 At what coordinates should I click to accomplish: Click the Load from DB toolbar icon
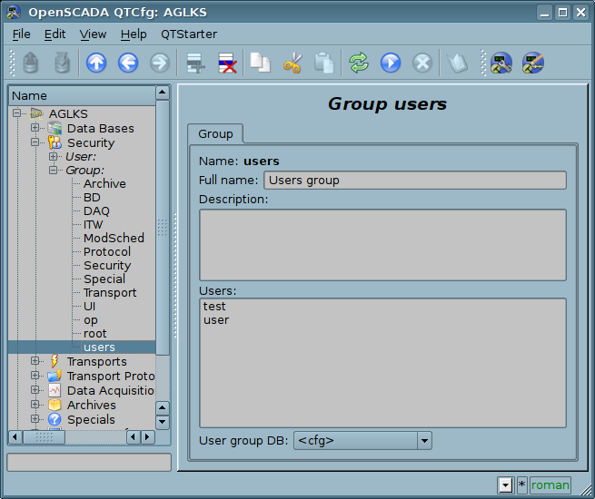click(30, 63)
